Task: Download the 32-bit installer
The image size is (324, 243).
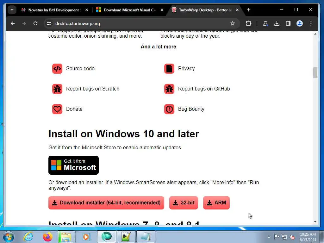Action: [184, 203]
